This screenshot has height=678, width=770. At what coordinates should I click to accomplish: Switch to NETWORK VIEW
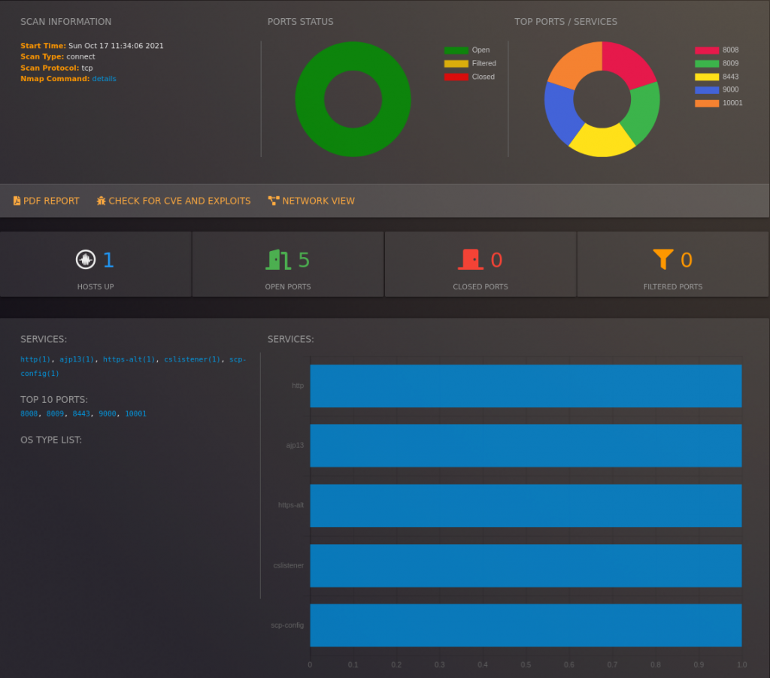(311, 201)
